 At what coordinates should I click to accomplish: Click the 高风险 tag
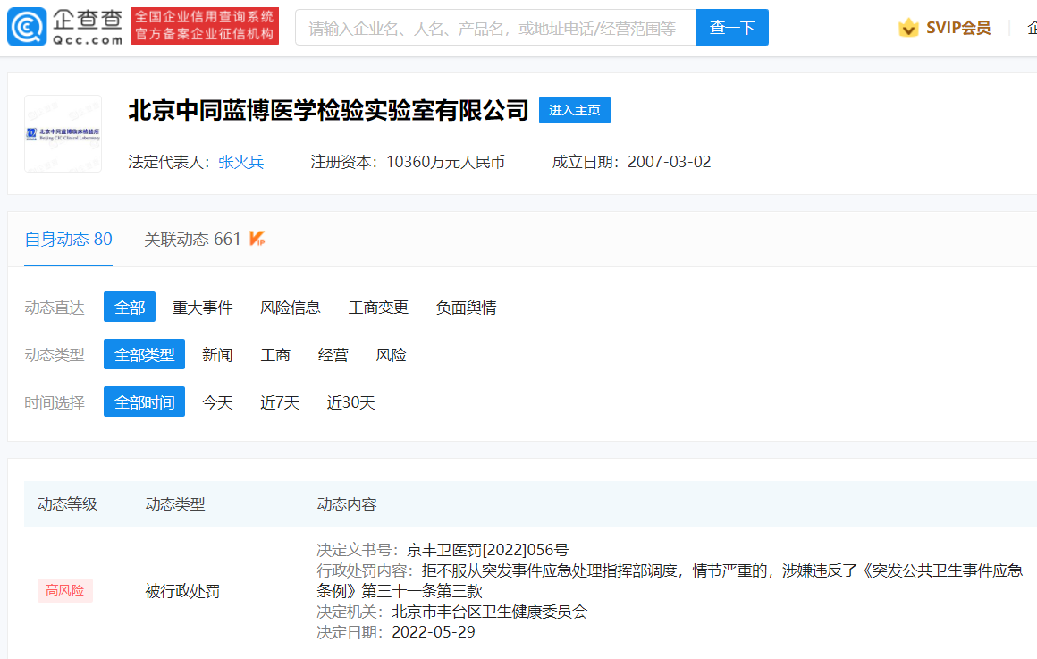pyautogui.click(x=64, y=590)
